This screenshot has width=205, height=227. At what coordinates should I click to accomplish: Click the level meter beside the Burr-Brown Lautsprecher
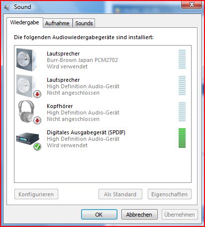182,59
